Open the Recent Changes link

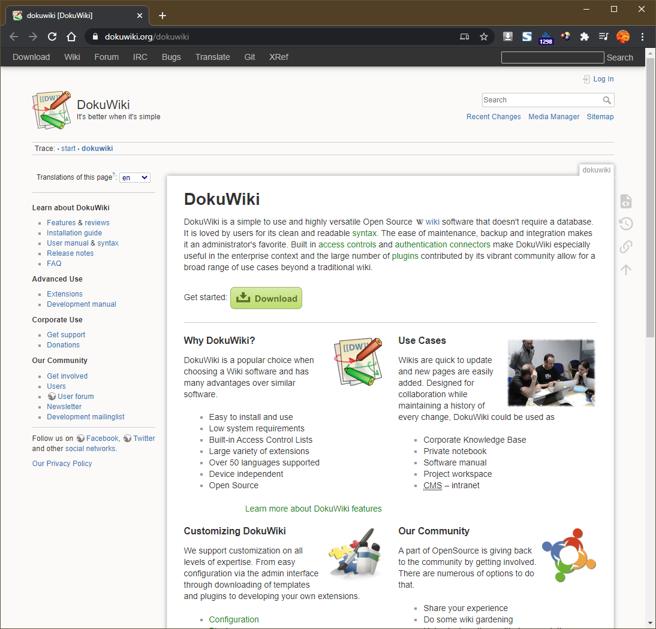tap(493, 117)
